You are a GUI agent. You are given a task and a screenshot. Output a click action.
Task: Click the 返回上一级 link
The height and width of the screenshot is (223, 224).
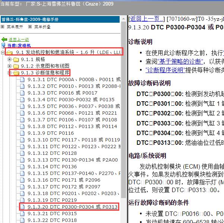[x=19, y=39]
